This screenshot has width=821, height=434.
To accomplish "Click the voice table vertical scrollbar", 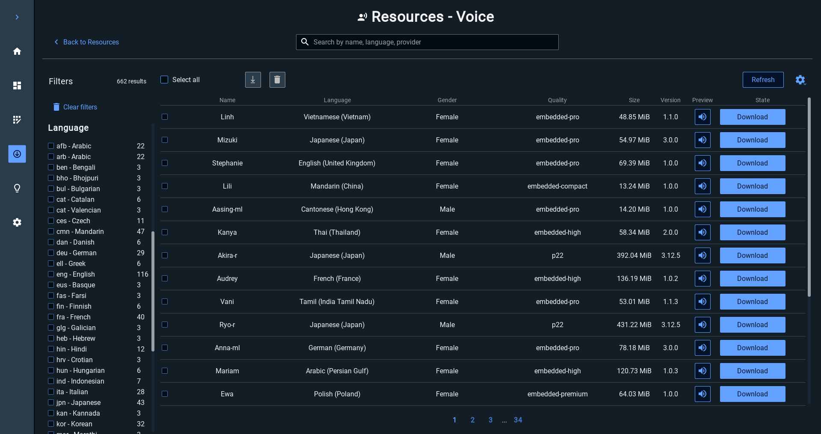I will coord(809,197).
